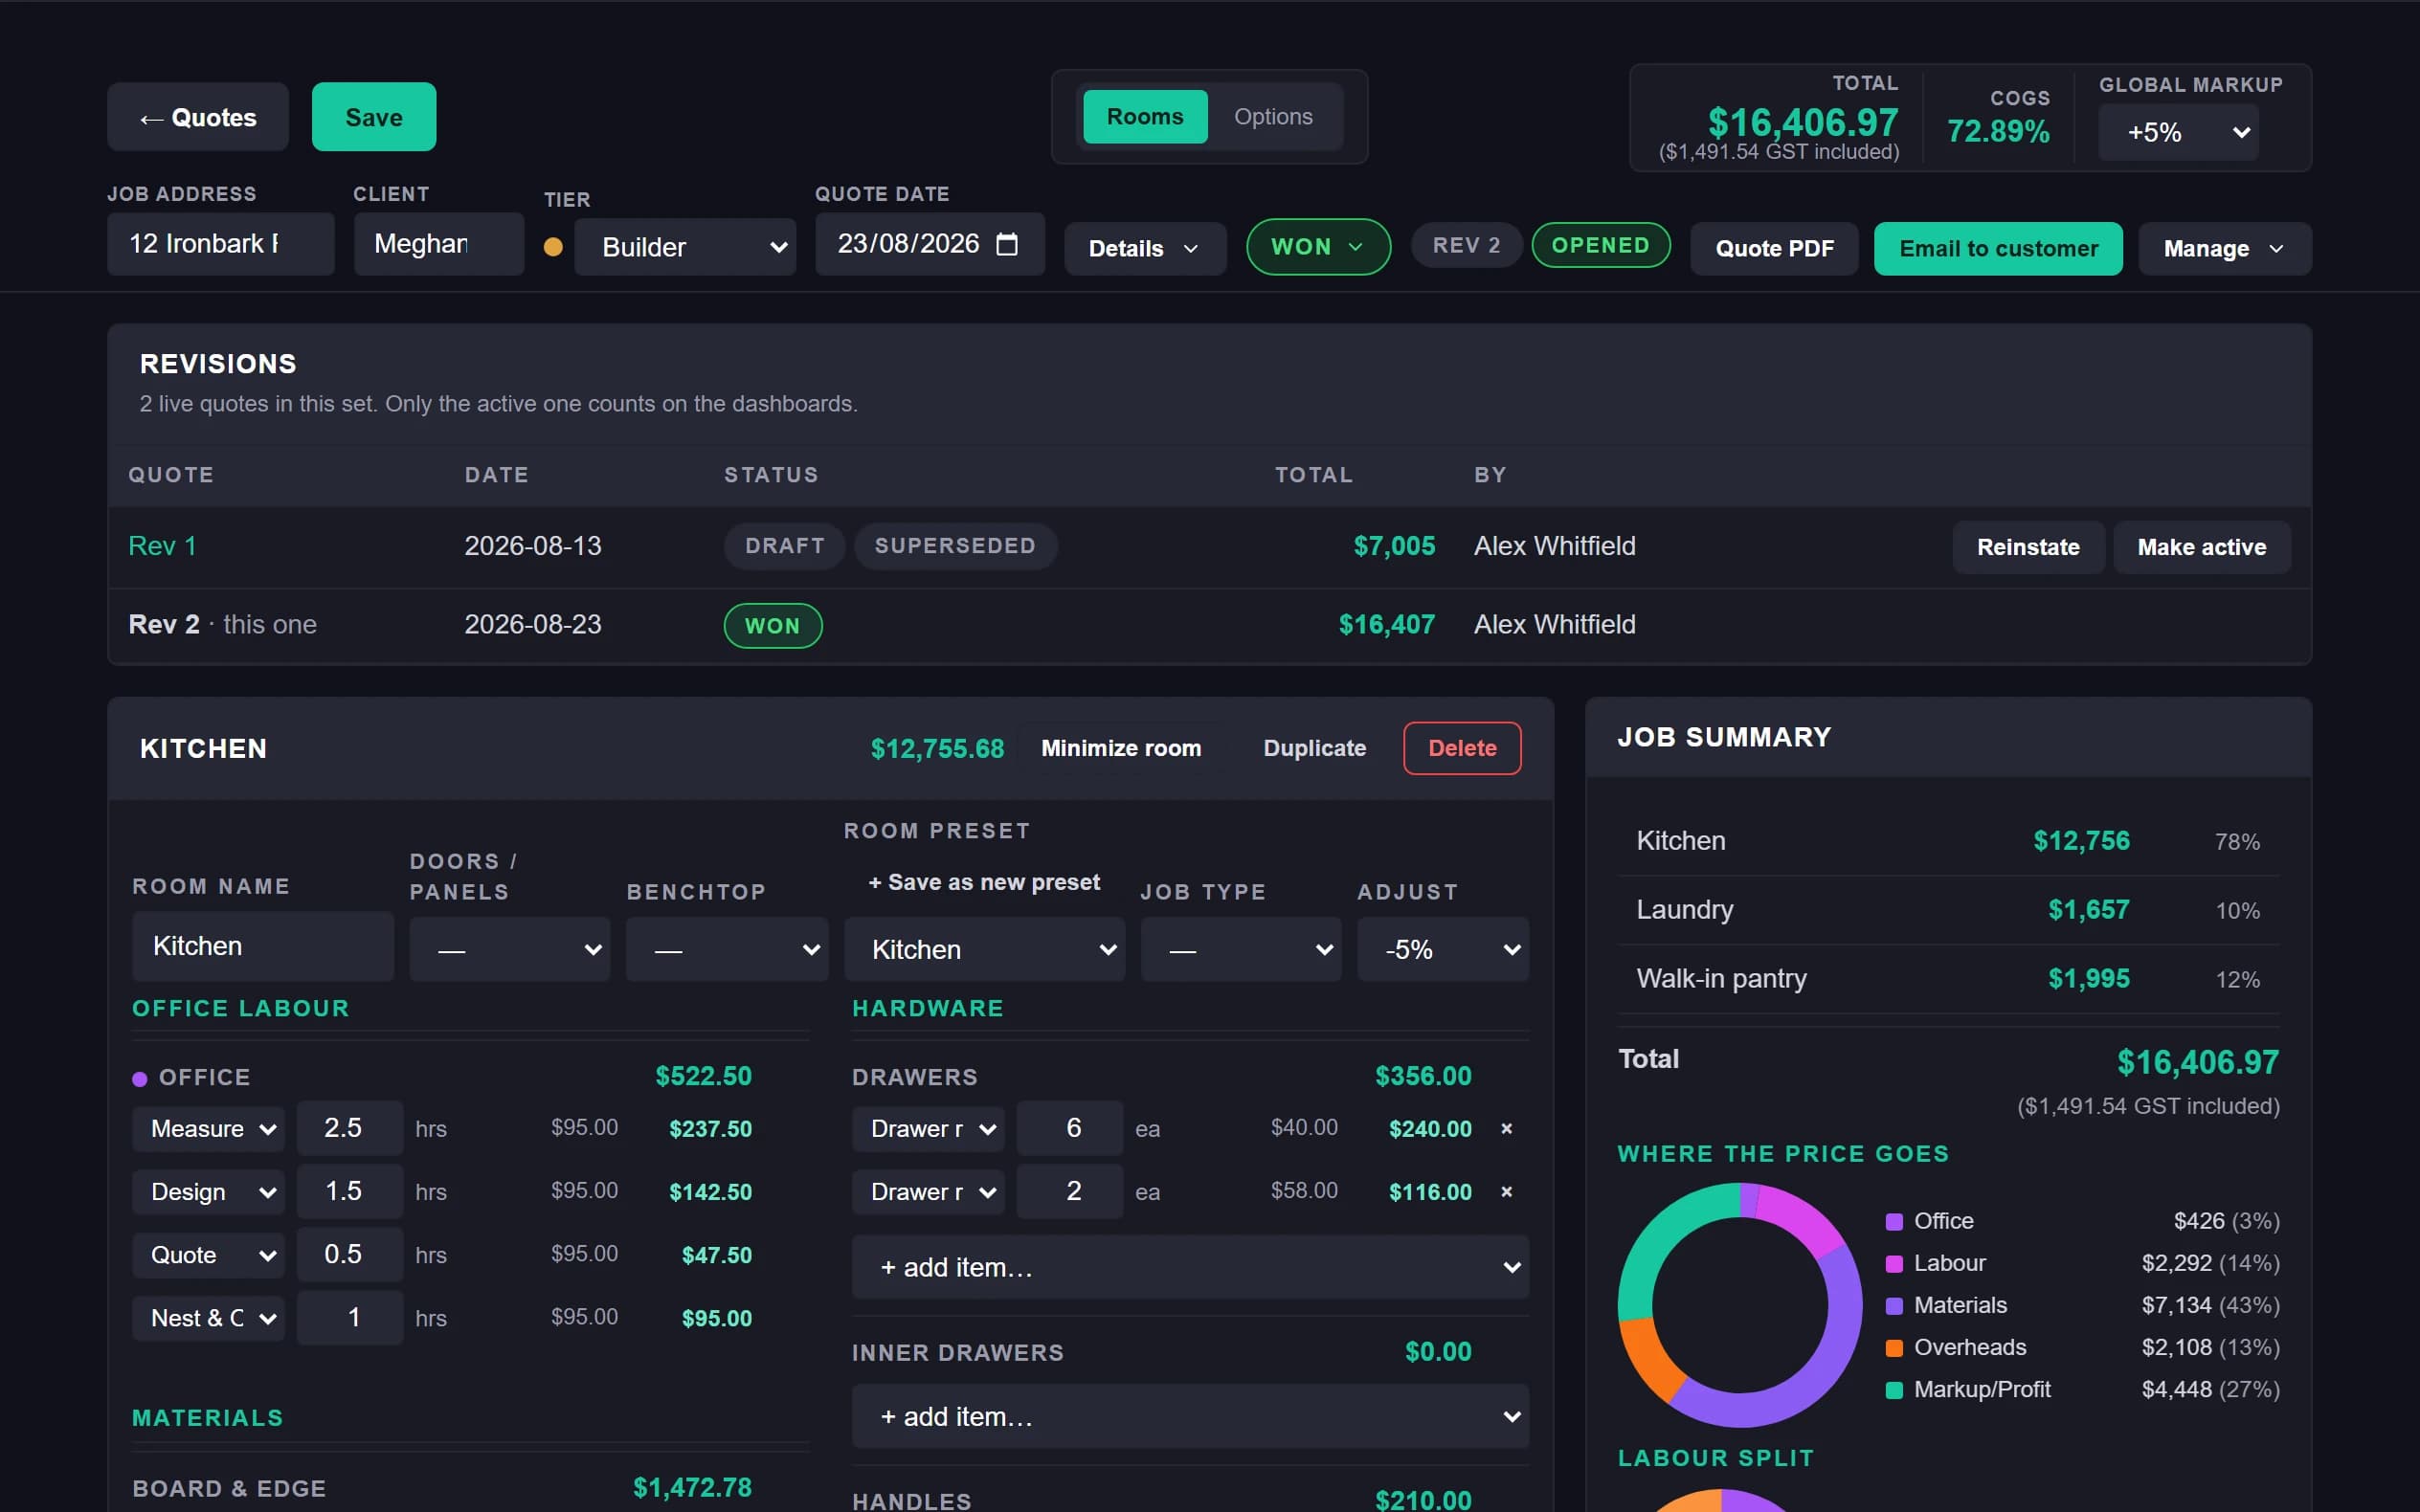2420x1512 pixels.
Task: Click the Job Address input field
Action: point(220,244)
